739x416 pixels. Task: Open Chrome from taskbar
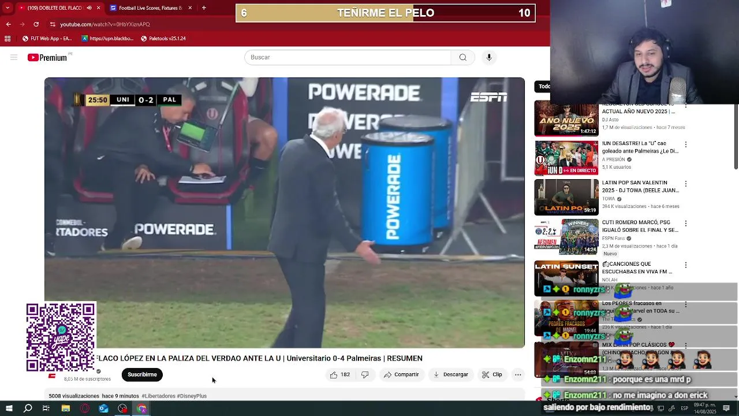(x=141, y=408)
